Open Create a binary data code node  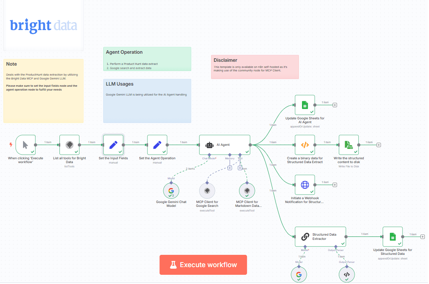pos(305,145)
